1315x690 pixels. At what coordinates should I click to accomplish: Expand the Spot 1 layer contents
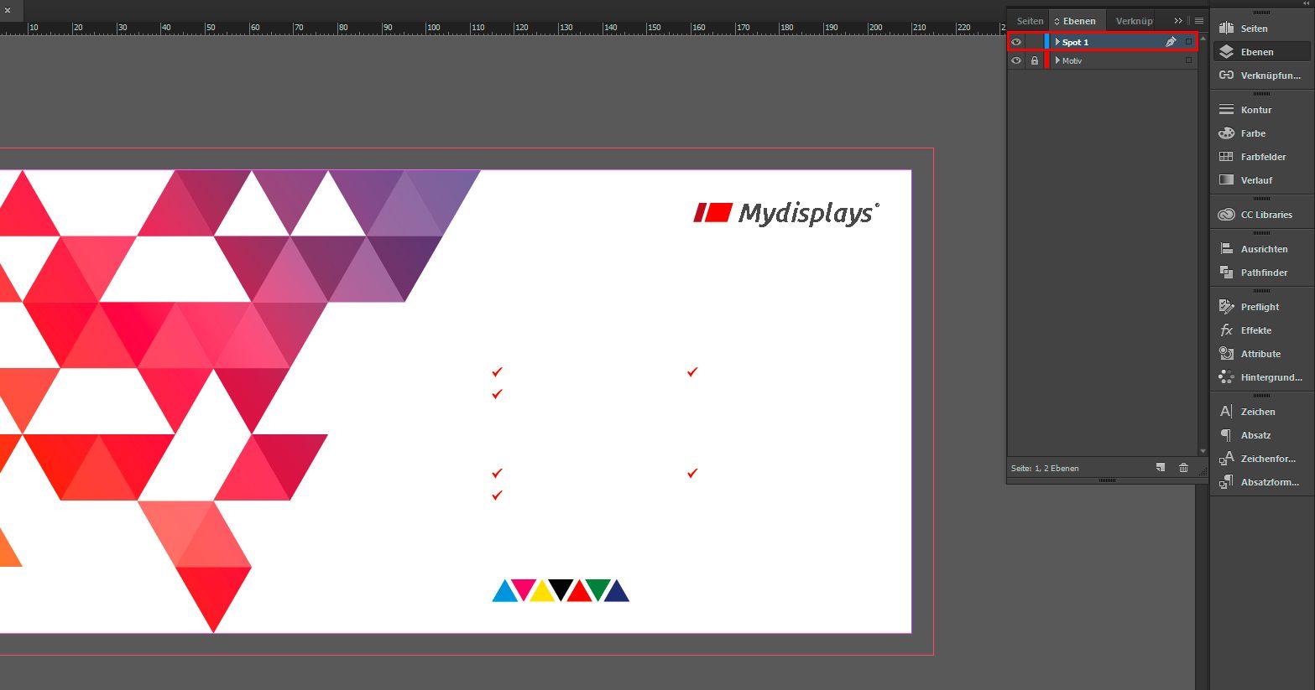tap(1057, 42)
